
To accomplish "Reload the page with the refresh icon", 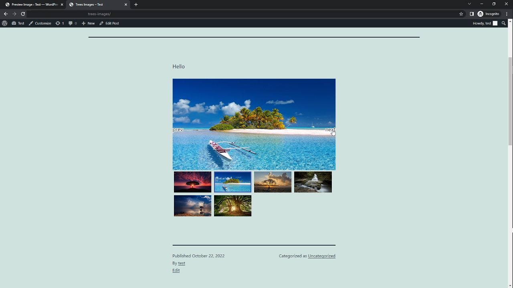I will coord(23,14).
